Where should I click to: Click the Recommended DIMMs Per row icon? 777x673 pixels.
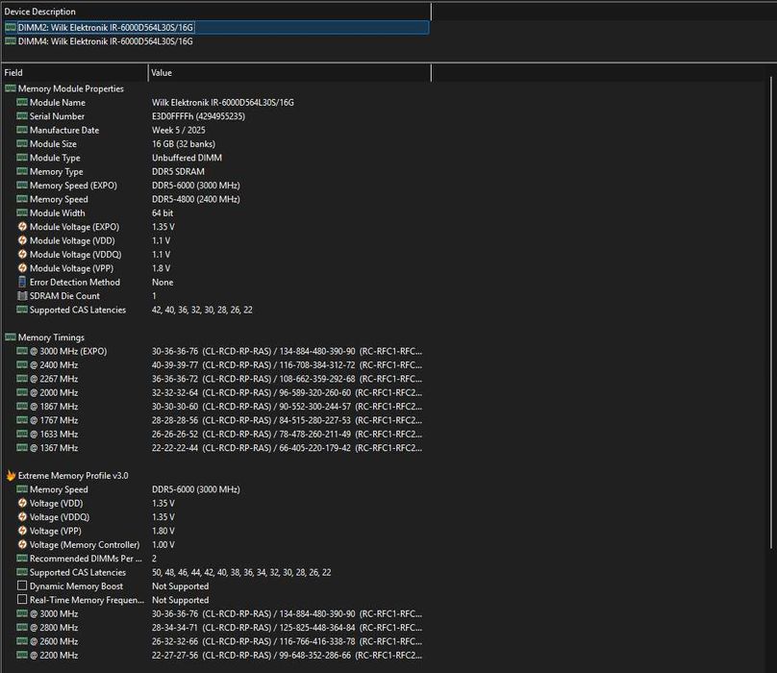pyautogui.click(x=22, y=558)
